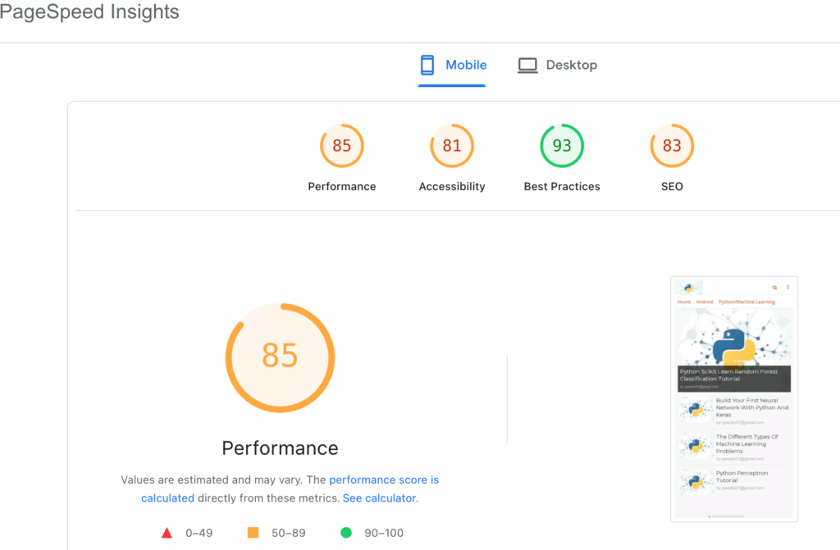Click the search icon in site preview

[x=775, y=288]
